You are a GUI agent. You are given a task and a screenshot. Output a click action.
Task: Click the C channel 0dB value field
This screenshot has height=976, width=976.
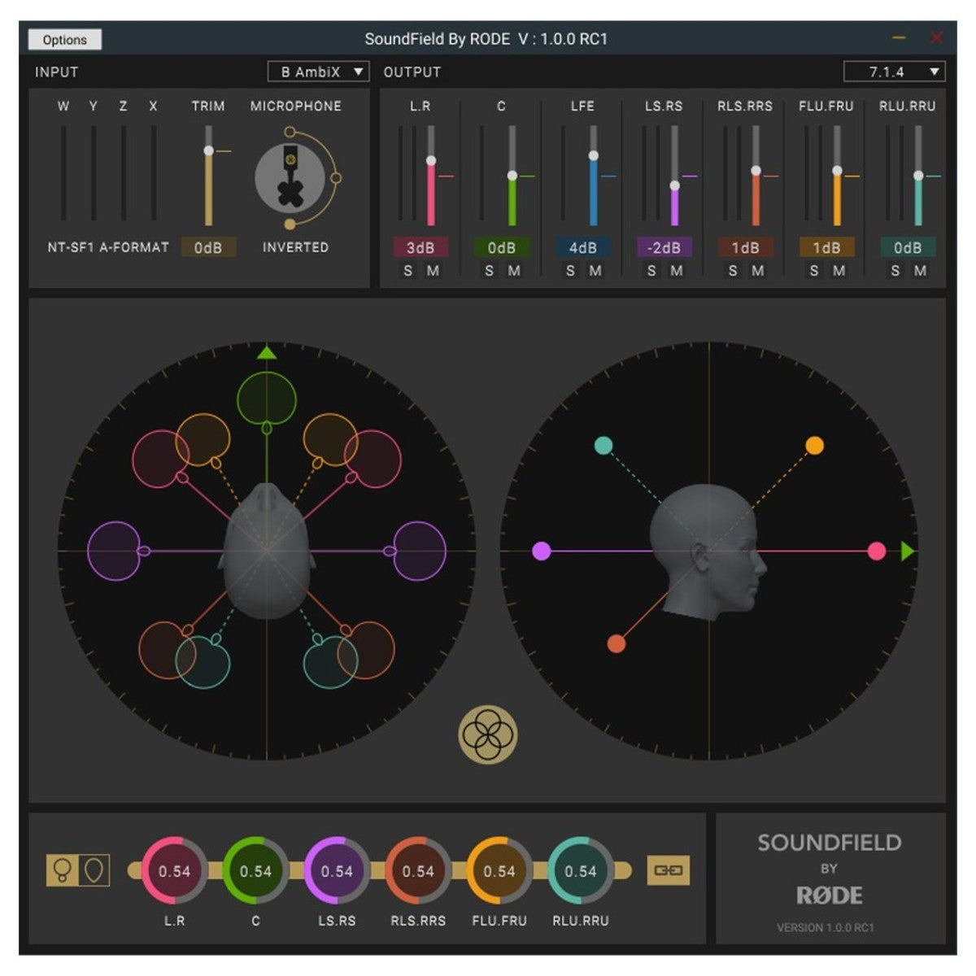[502, 247]
